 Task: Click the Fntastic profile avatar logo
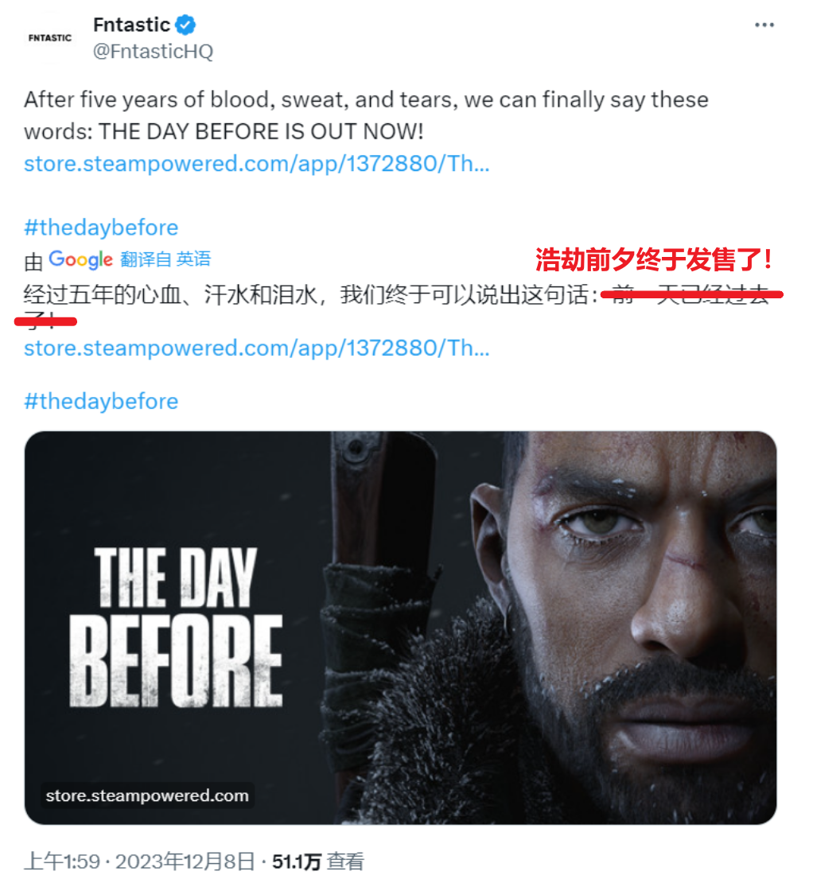coord(50,37)
